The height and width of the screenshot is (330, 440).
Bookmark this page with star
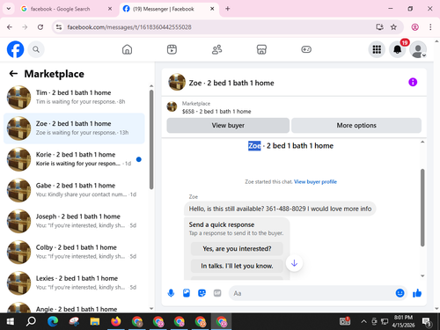pos(393,27)
